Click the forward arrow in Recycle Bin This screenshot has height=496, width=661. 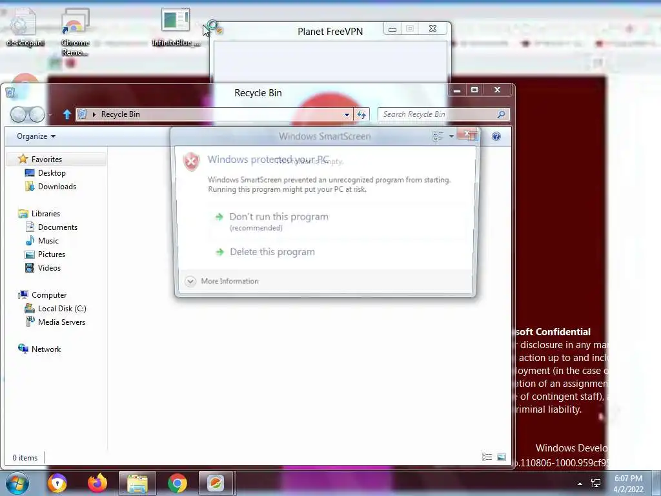pos(37,114)
